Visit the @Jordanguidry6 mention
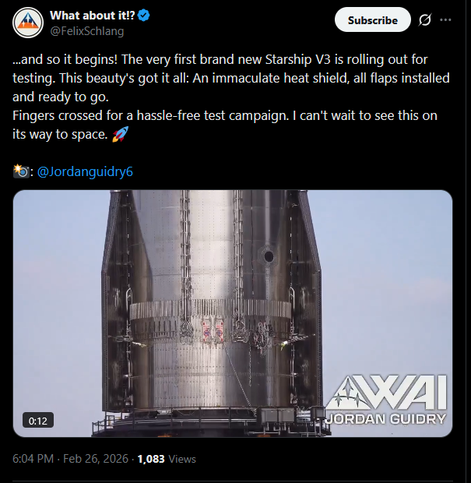This screenshot has height=483, width=471. (85, 171)
